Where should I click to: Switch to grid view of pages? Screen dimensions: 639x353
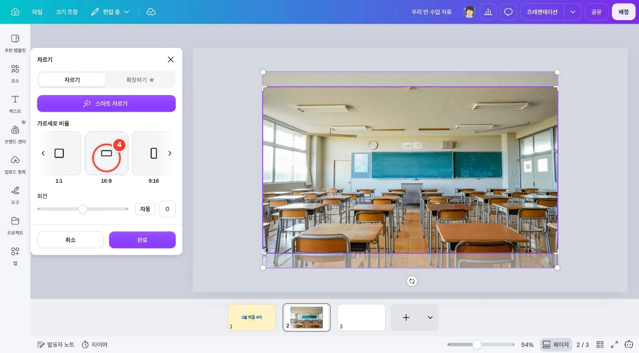[x=600, y=345]
